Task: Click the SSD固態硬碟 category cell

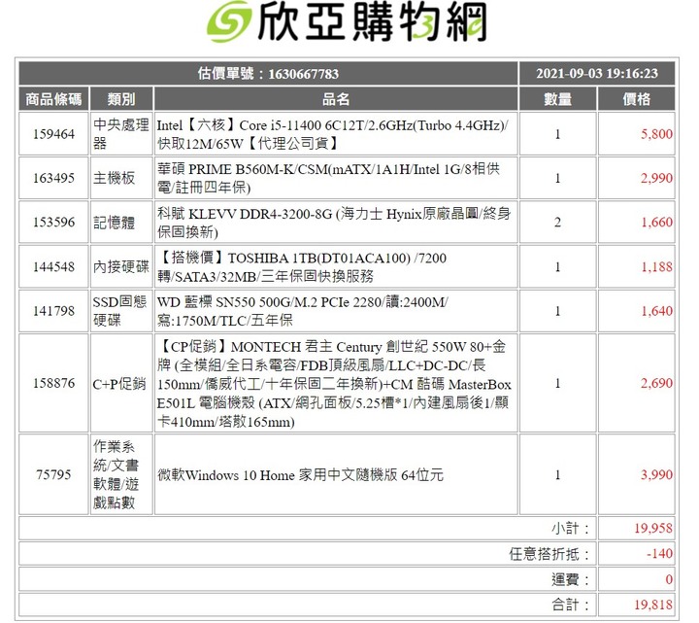Action: 120,311
